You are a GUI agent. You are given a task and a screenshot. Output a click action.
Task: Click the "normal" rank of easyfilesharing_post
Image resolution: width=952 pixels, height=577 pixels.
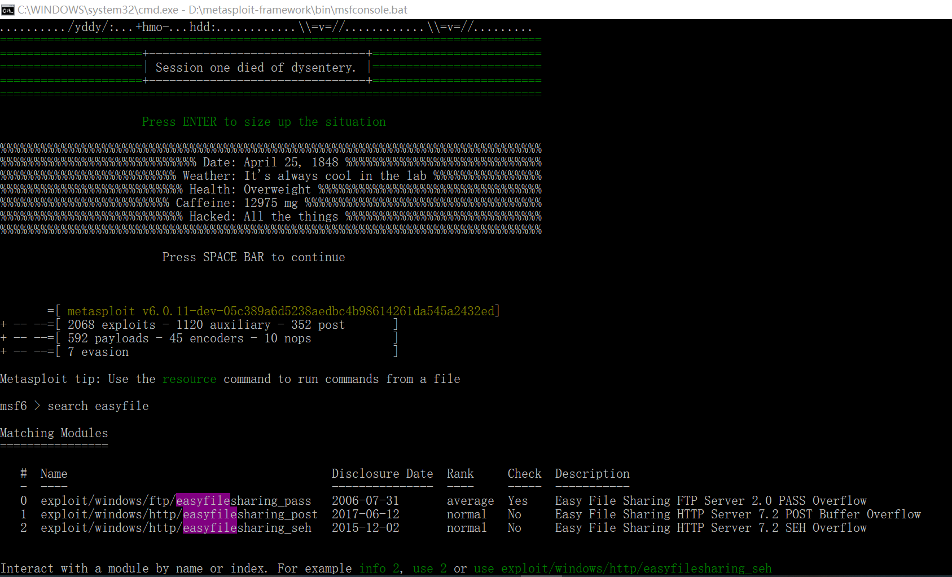point(467,514)
